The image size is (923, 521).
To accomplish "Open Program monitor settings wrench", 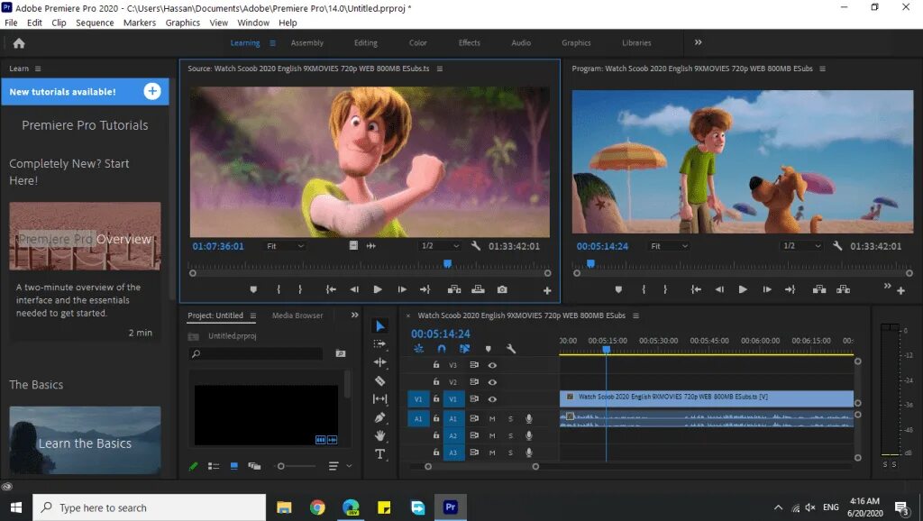I will (837, 245).
